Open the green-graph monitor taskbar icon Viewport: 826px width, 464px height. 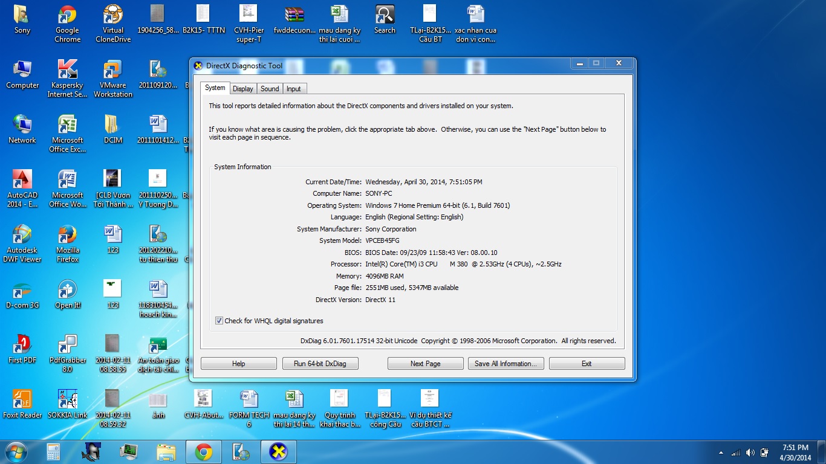[x=128, y=451]
